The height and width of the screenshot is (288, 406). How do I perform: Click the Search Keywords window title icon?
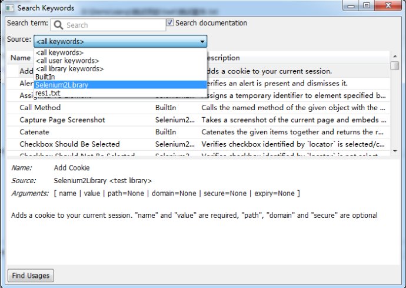(10, 8)
